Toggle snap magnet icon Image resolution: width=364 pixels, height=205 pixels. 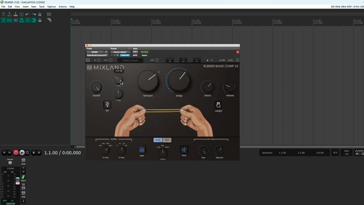[34, 20]
